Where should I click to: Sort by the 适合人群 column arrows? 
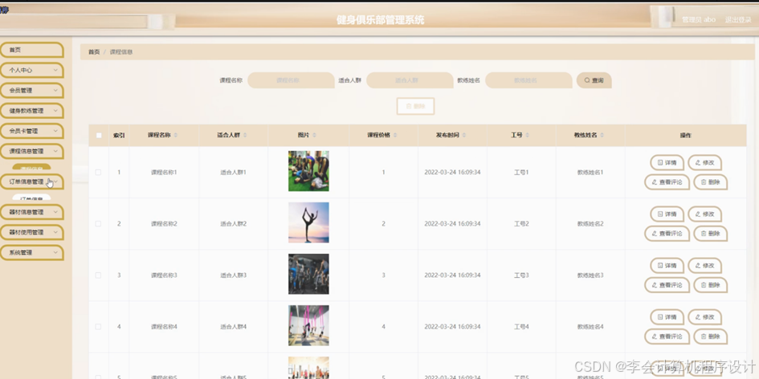pos(245,136)
